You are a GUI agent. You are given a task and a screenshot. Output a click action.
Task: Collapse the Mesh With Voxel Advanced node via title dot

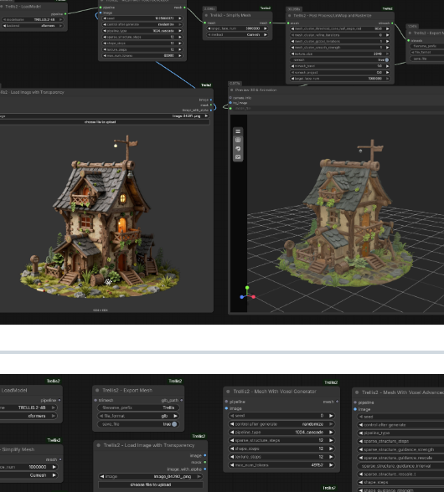click(357, 392)
